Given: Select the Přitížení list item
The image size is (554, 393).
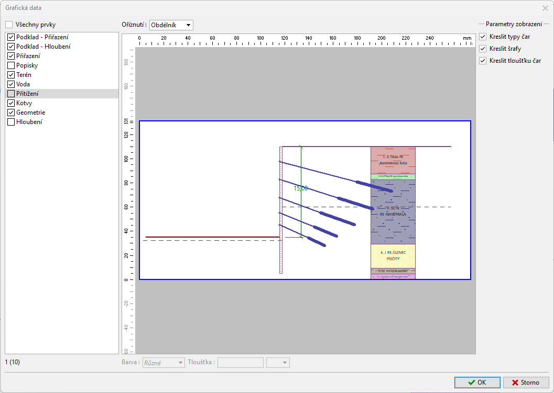Looking at the screenshot, I should (x=27, y=94).
